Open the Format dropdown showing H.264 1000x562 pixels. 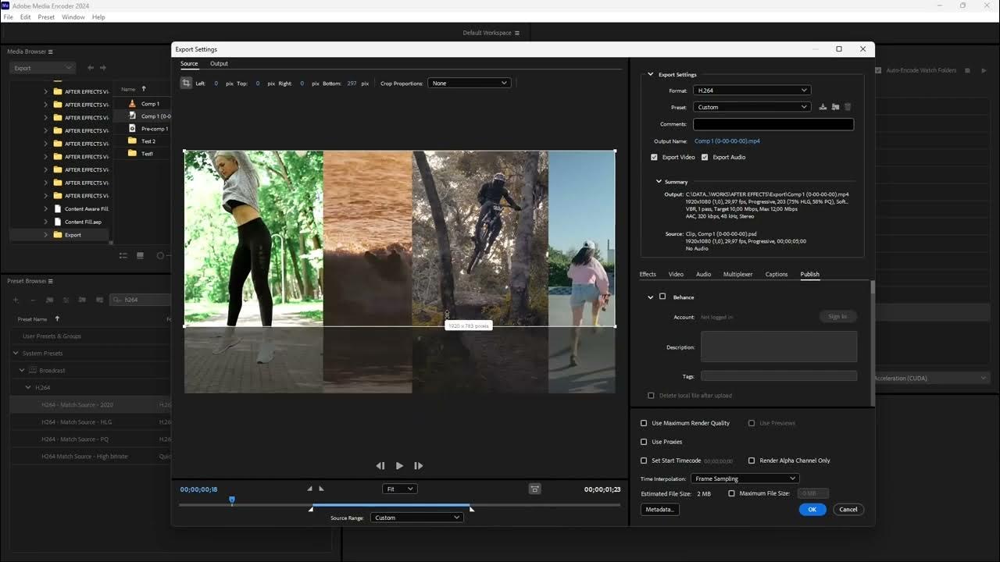[752, 91]
